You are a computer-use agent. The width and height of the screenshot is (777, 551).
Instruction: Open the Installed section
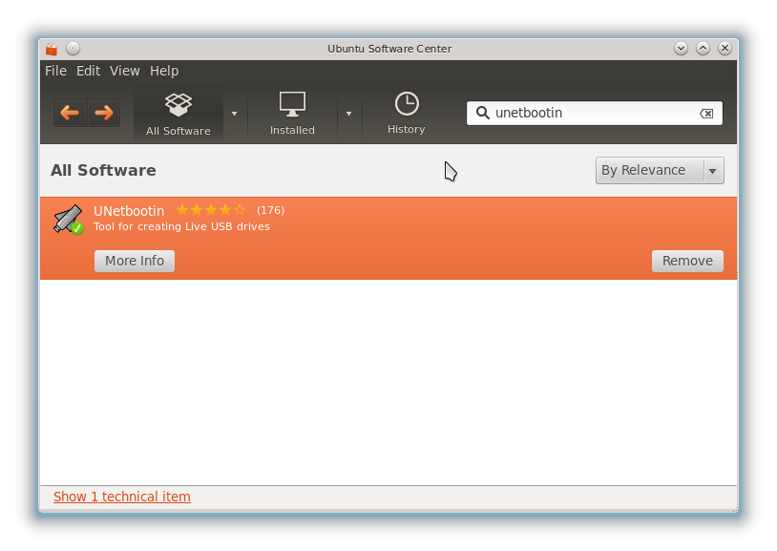(292, 114)
